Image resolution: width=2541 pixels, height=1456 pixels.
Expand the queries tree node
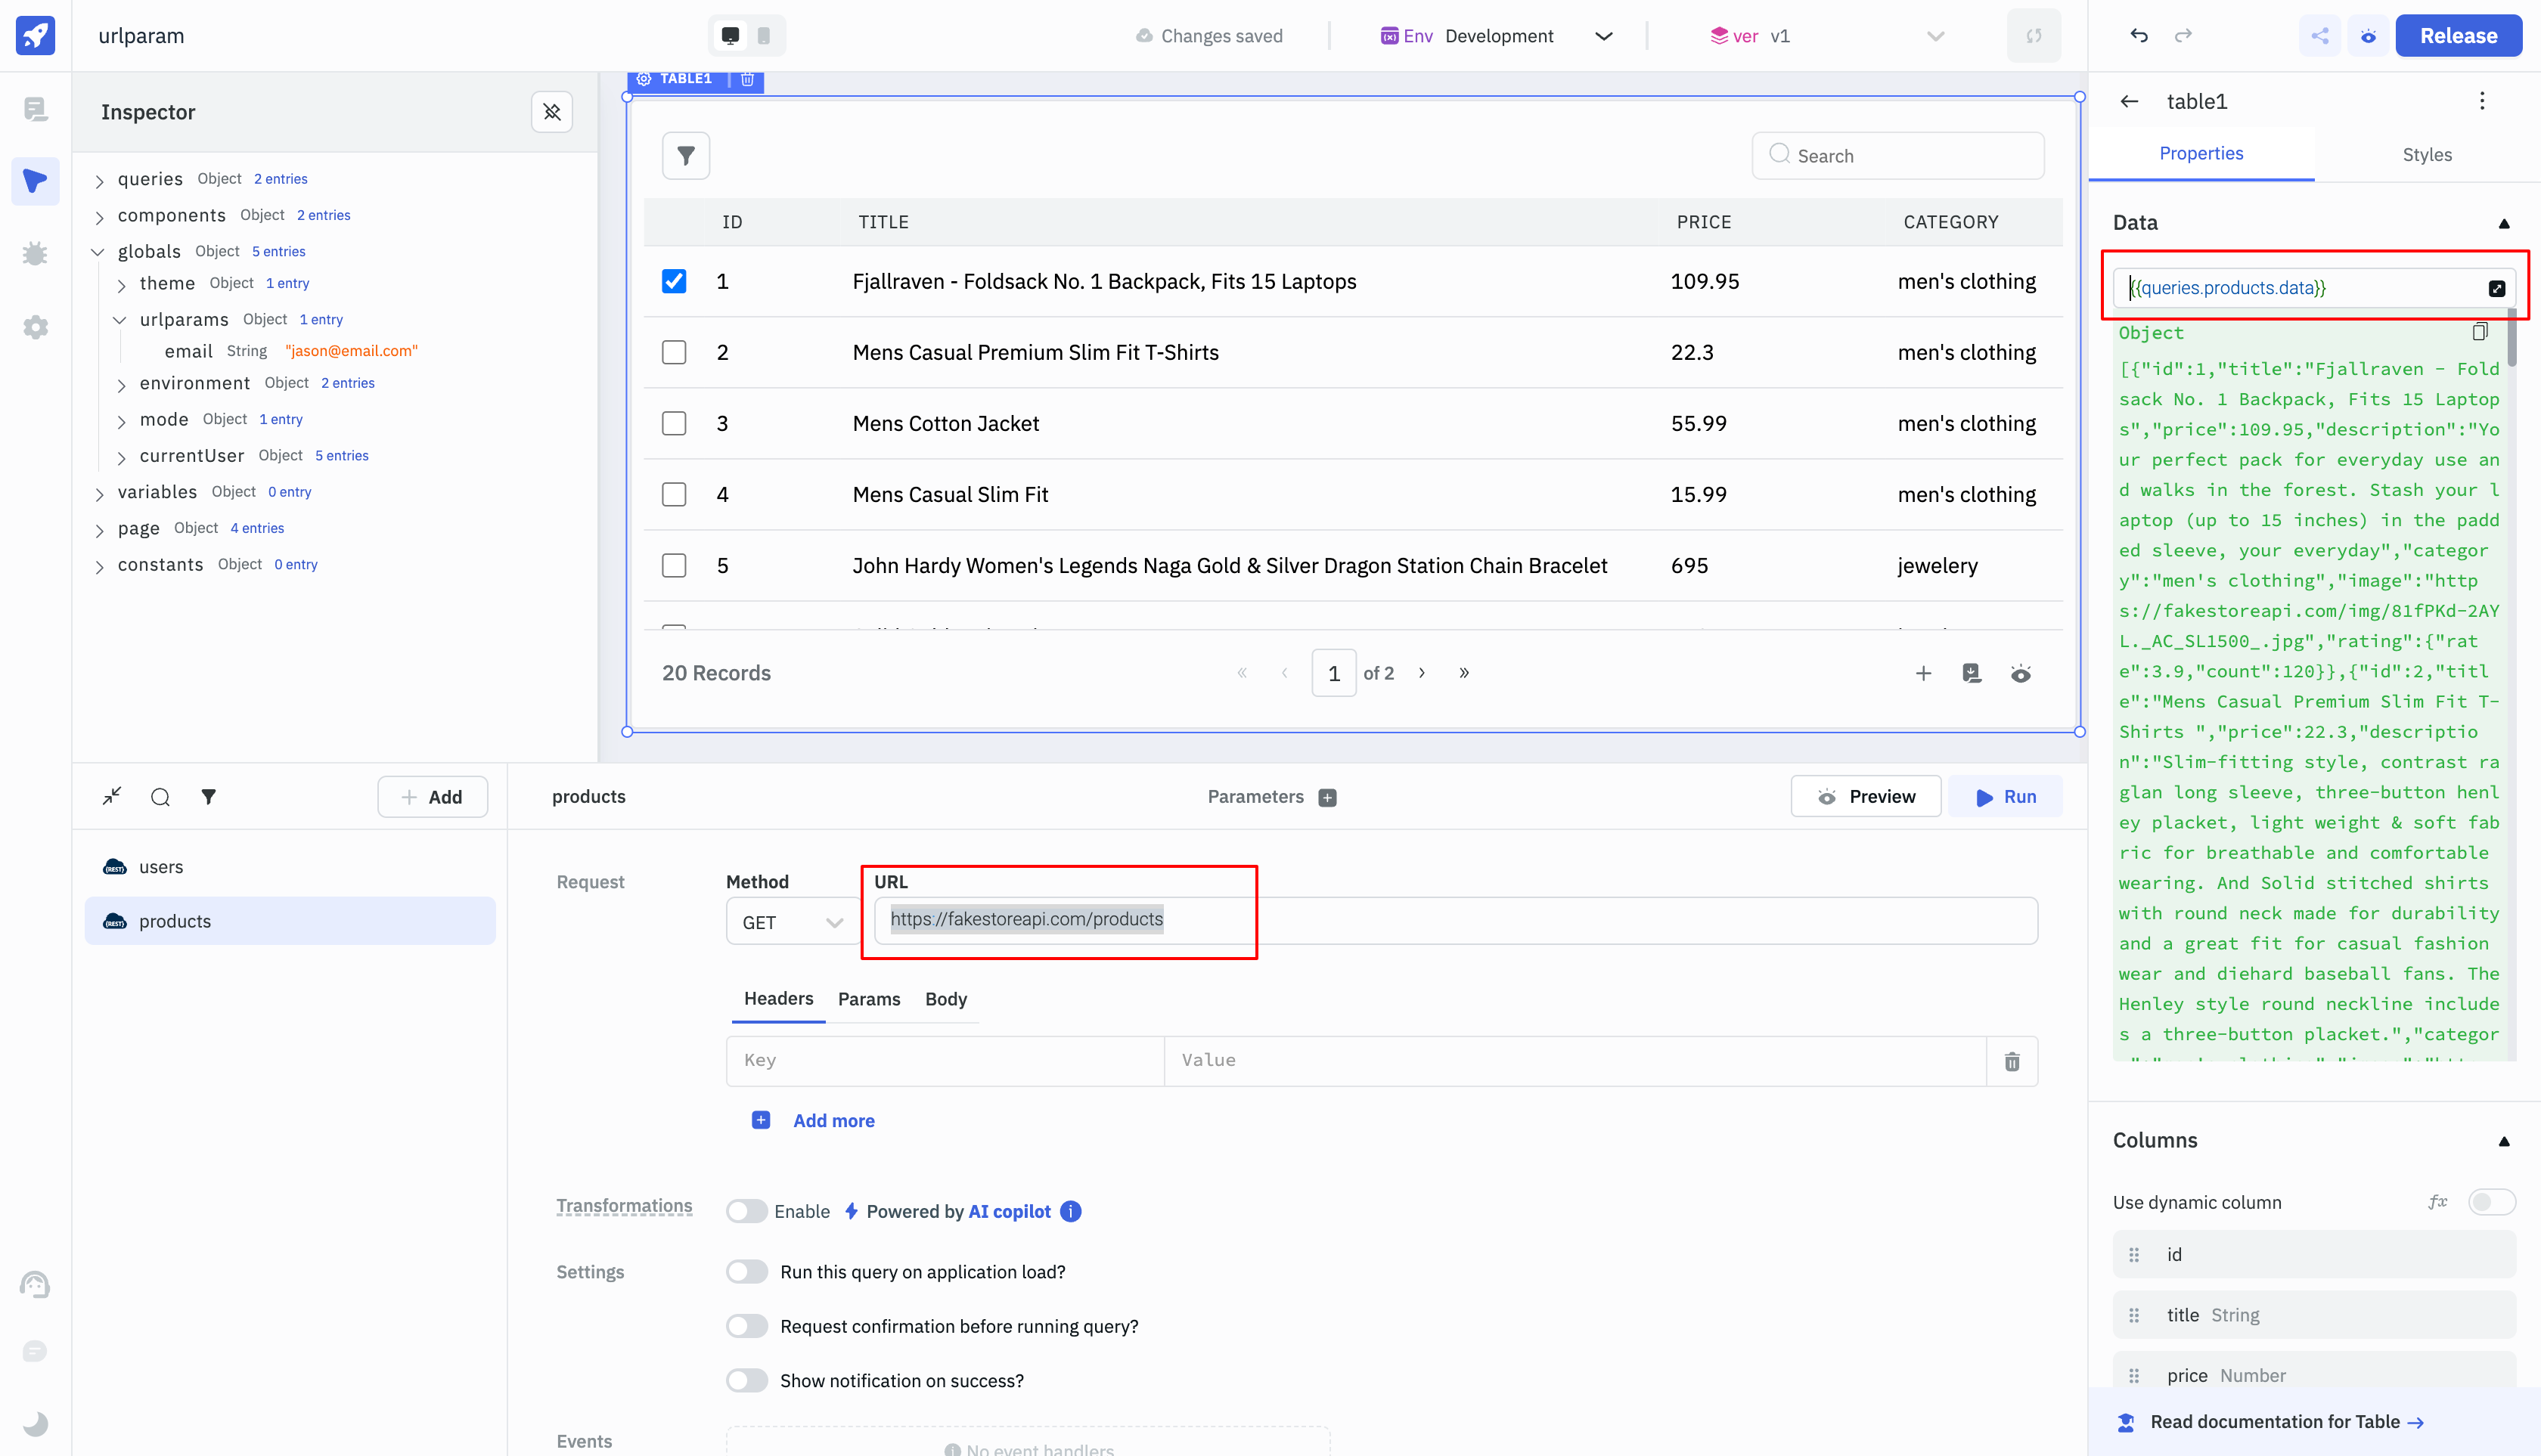click(99, 180)
